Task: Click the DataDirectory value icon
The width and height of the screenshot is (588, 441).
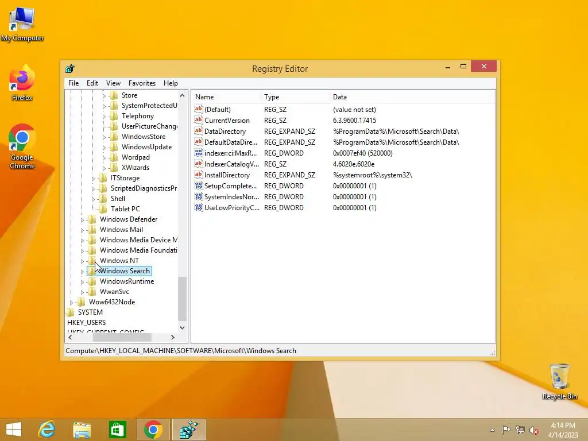Action: pyautogui.click(x=198, y=131)
